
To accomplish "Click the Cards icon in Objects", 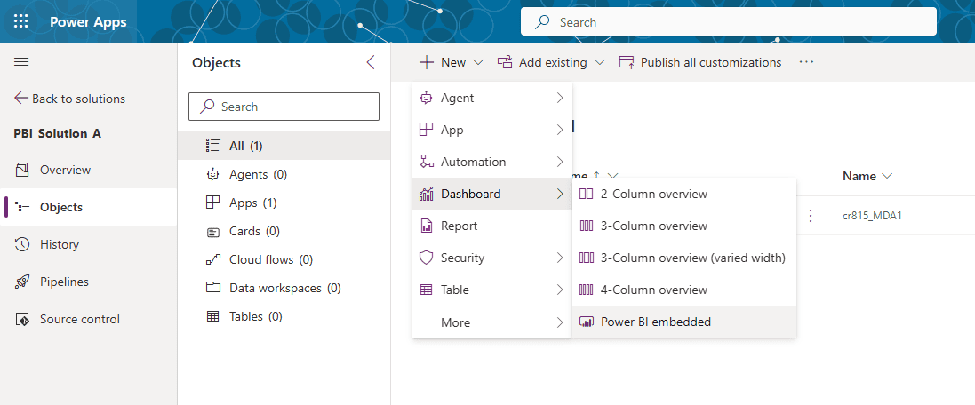I will (213, 232).
